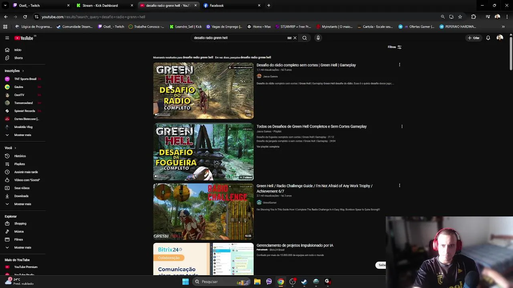The width and height of the screenshot is (513, 288).
Task: Click 'Ver playlist completa' link
Action: (268, 147)
